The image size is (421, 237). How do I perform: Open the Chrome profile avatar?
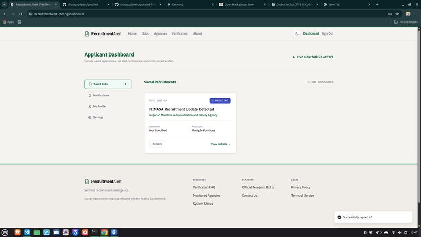coord(408,14)
